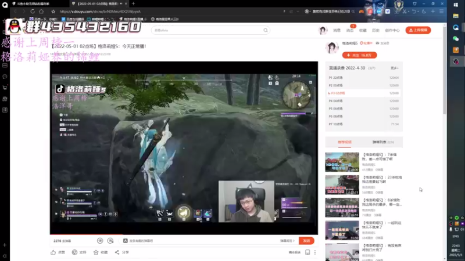The image size is (465, 261).
Task: Open recommended video thumbnail '7杀惜败'
Action: 342,162
